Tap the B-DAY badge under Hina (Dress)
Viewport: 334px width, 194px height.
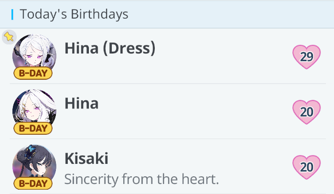pos(32,73)
